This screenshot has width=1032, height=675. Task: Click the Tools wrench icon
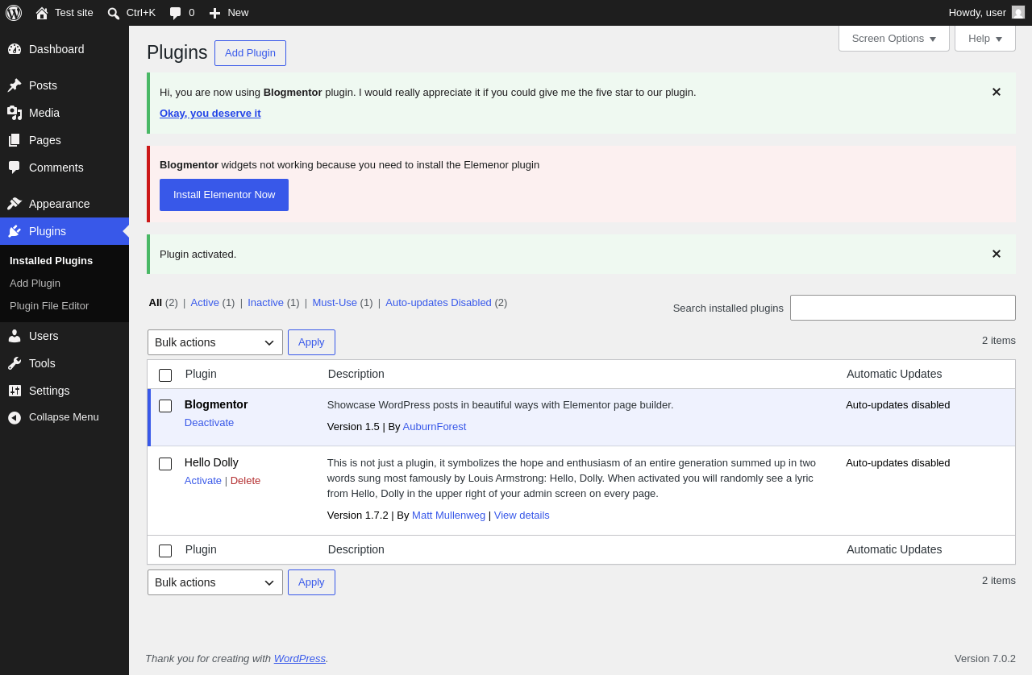(x=15, y=363)
